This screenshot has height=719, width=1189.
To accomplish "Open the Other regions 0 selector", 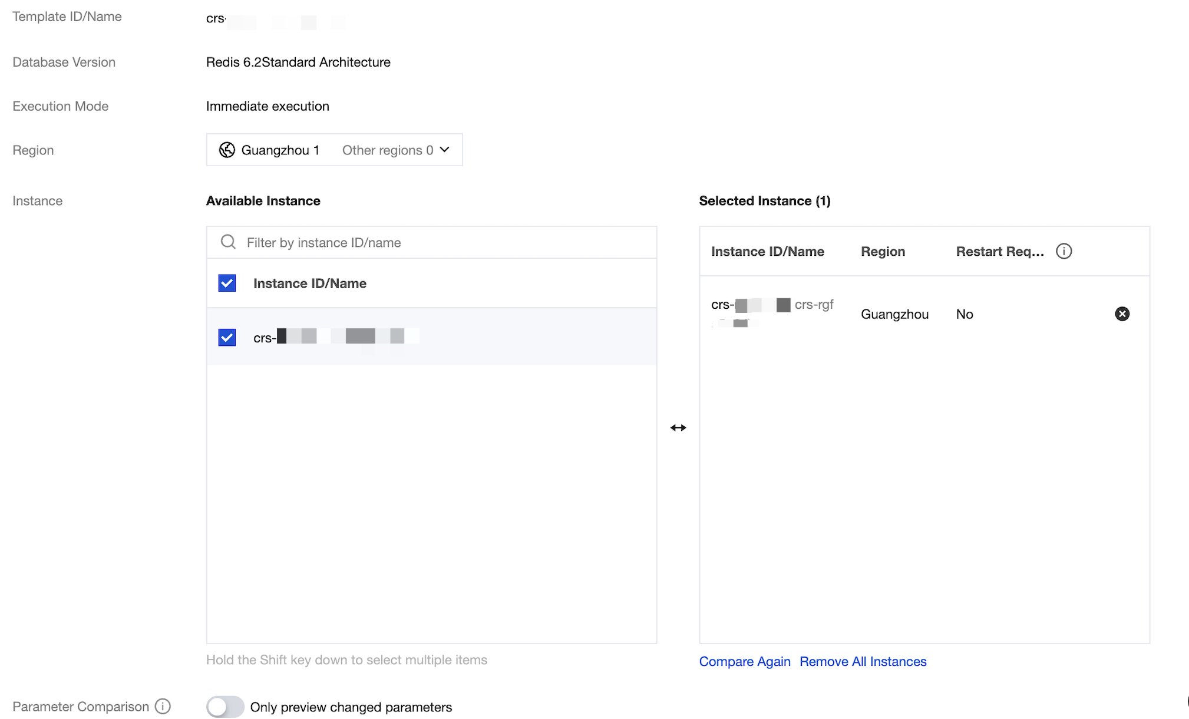I will tap(388, 150).
